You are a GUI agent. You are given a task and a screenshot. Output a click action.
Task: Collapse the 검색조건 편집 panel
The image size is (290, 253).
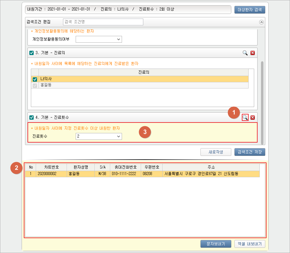coord(261,22)
